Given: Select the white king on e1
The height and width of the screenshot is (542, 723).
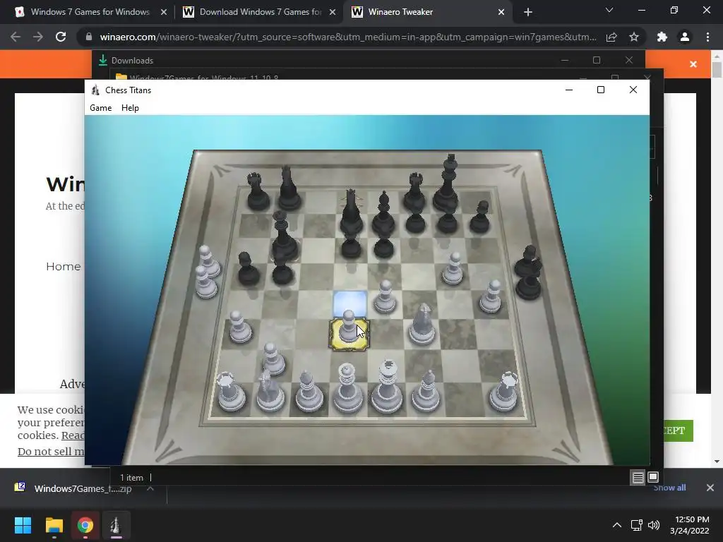Looking at the screenshot, I should [387, 387].
